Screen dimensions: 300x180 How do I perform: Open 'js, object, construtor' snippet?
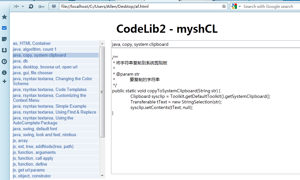click(x=56, y=176)
